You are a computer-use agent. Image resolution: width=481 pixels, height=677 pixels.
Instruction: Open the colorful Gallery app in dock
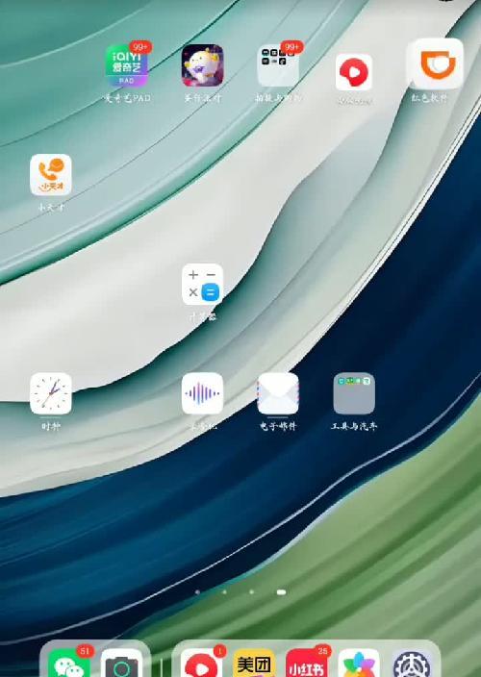tap(359, 663)
